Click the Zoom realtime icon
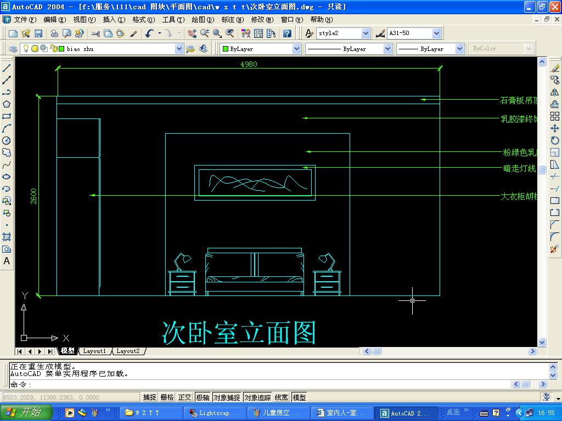 click(205, 33)
